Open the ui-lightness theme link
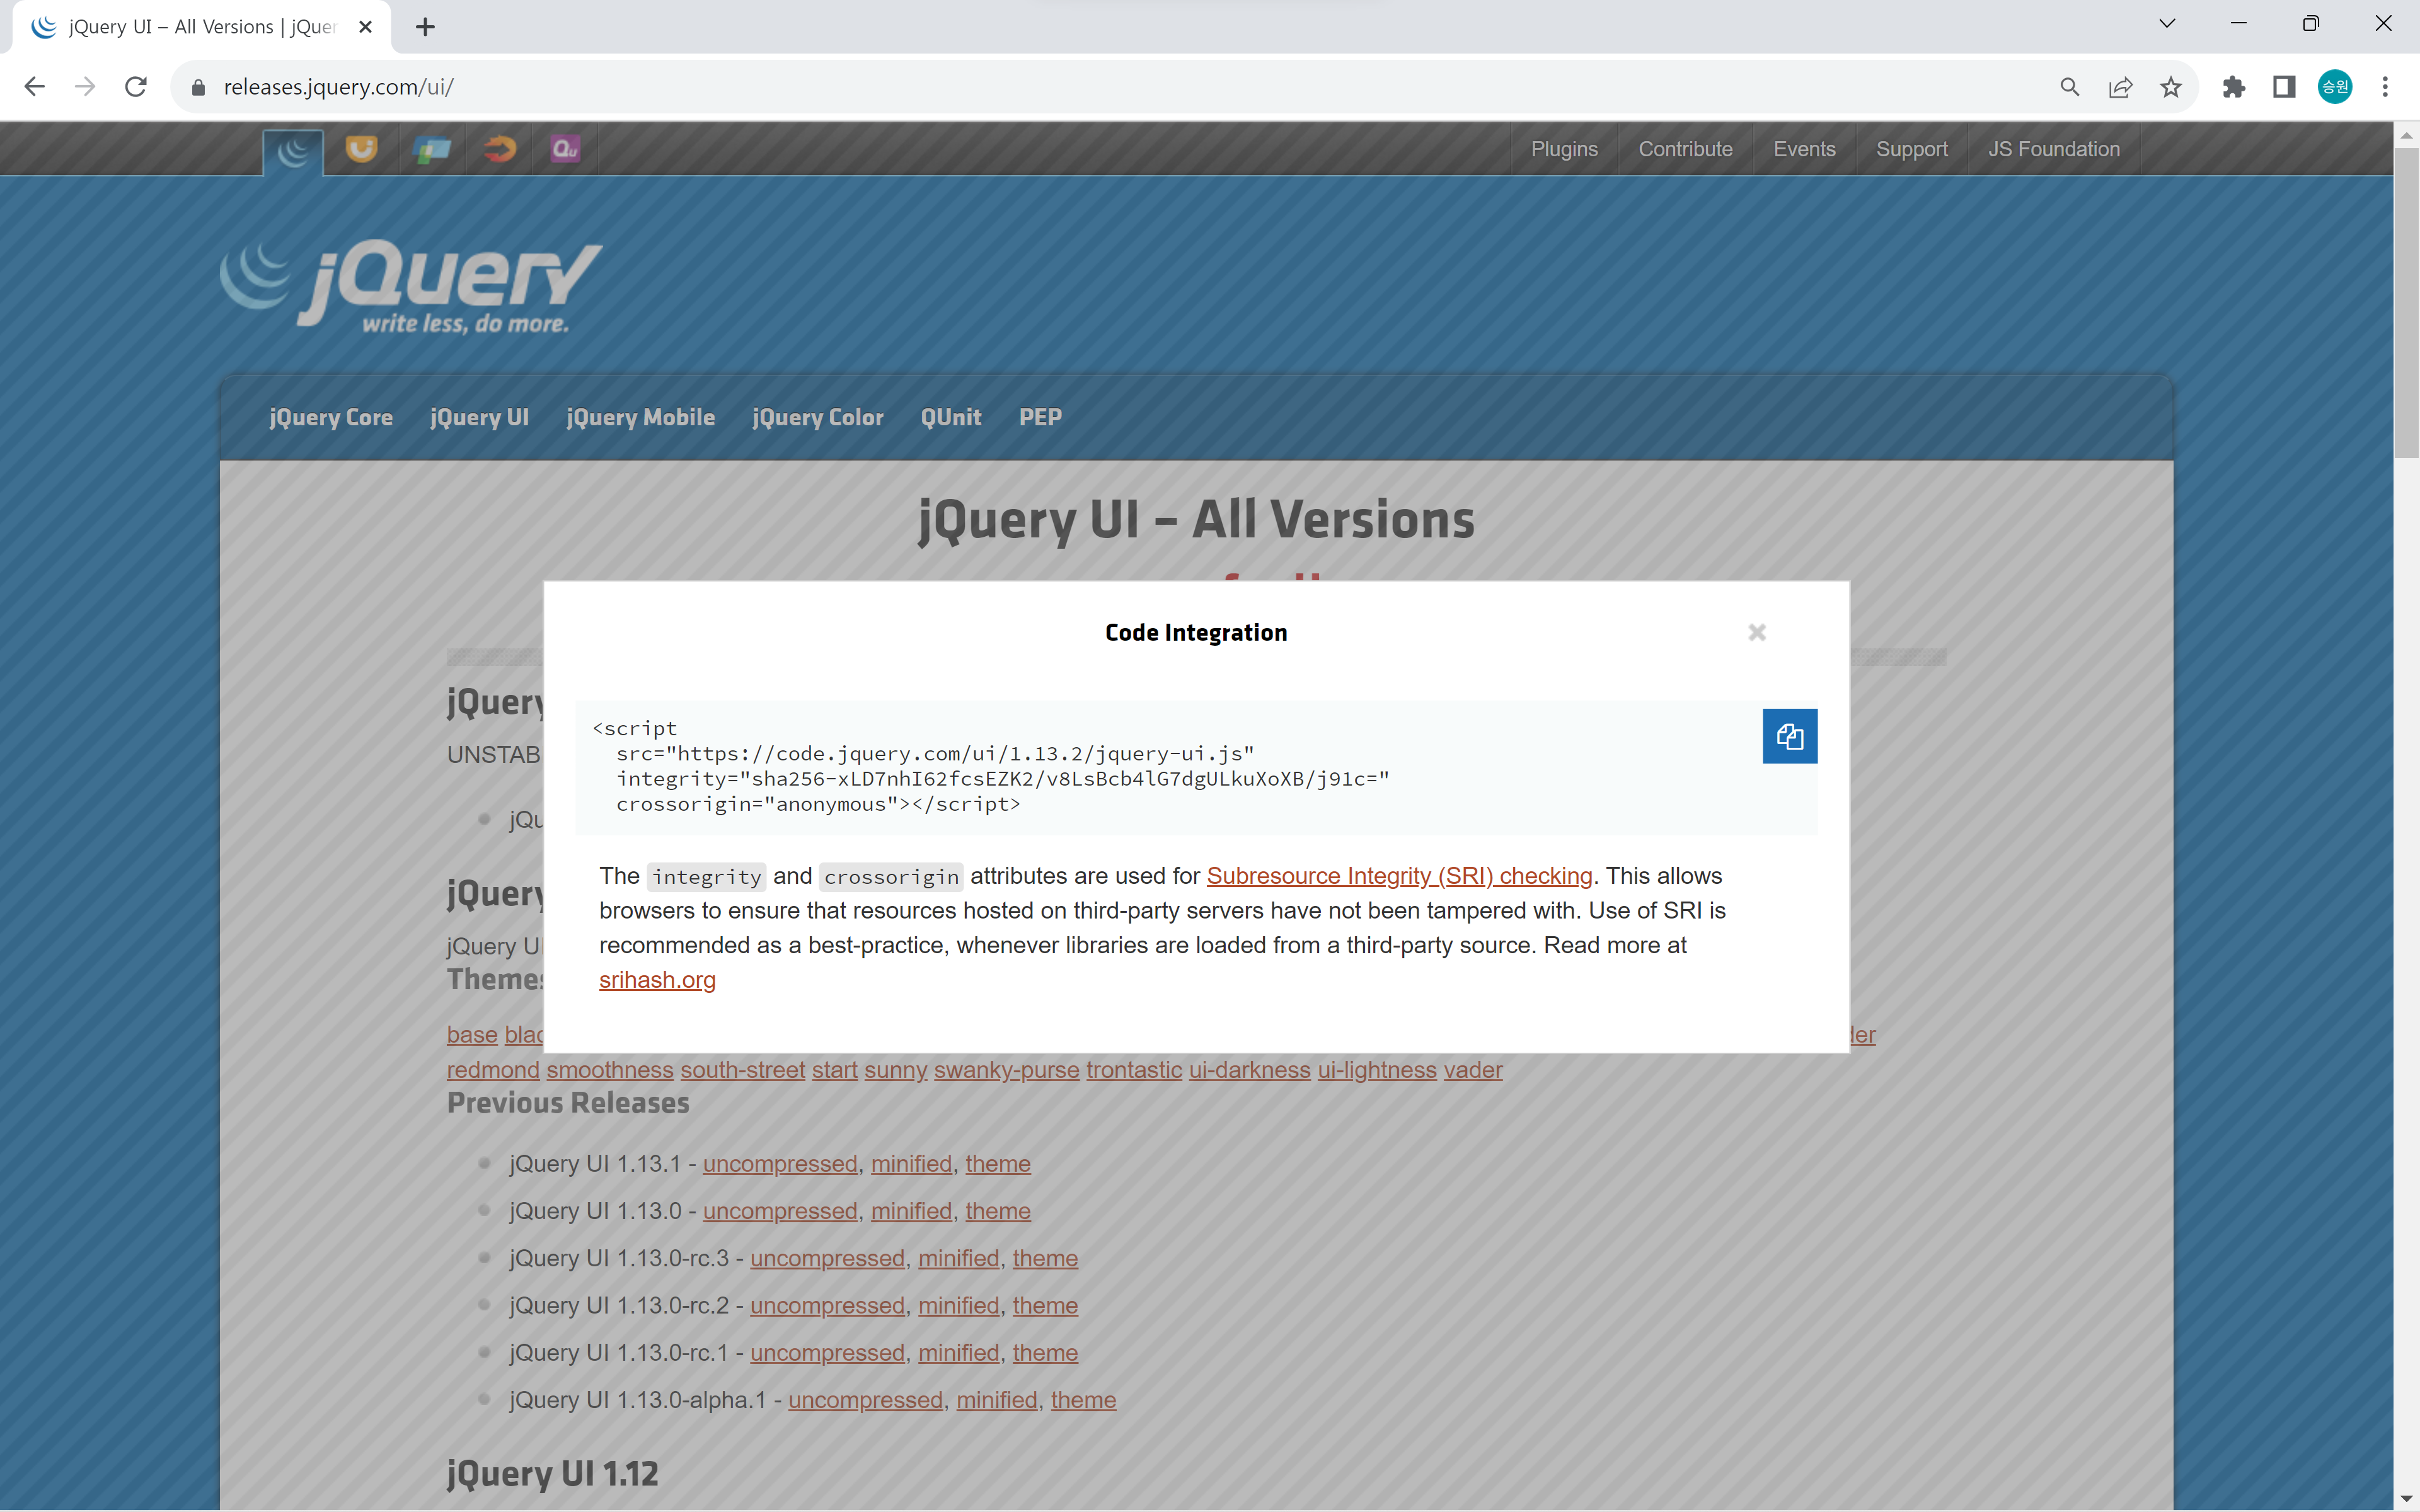The height and width of the screenshot is (1512, 2420). (1376, 1070)
